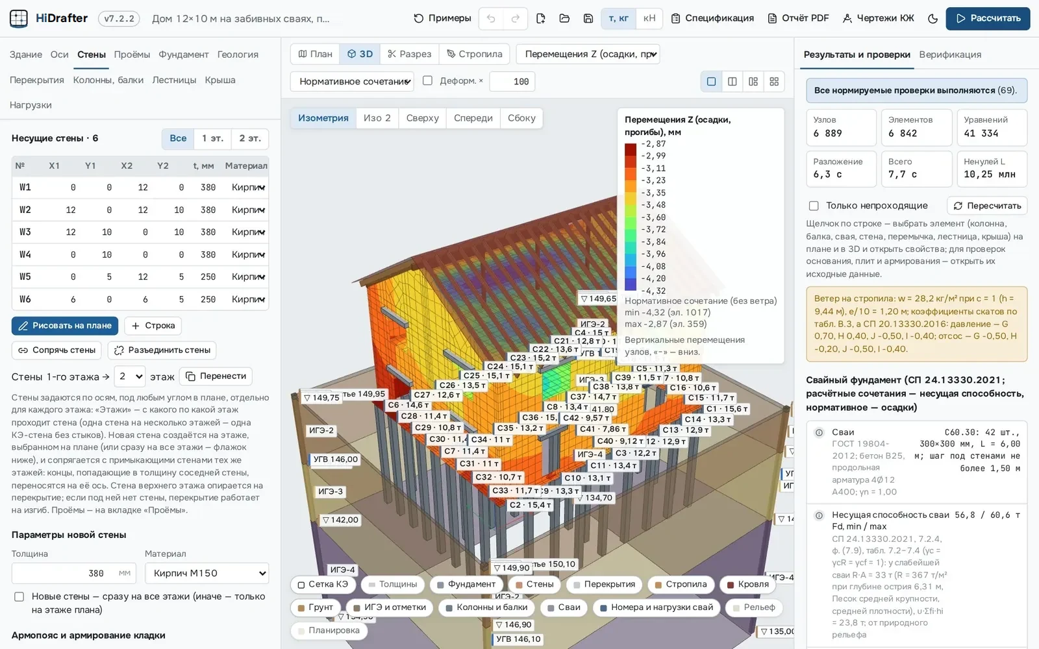Click the HiDrafter logo icon
This screenshot has width=1039, height=649.
19,18
